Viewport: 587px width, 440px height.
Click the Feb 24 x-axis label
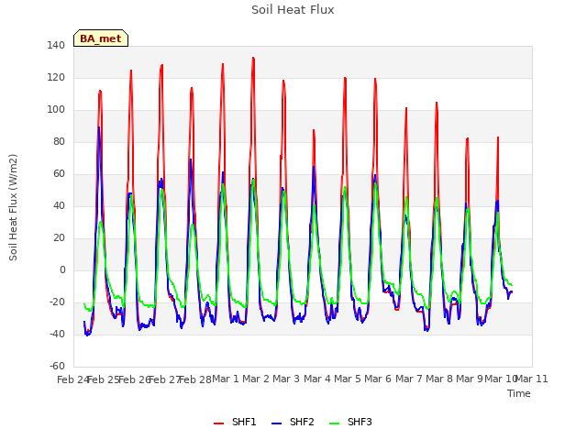[72, 379]
